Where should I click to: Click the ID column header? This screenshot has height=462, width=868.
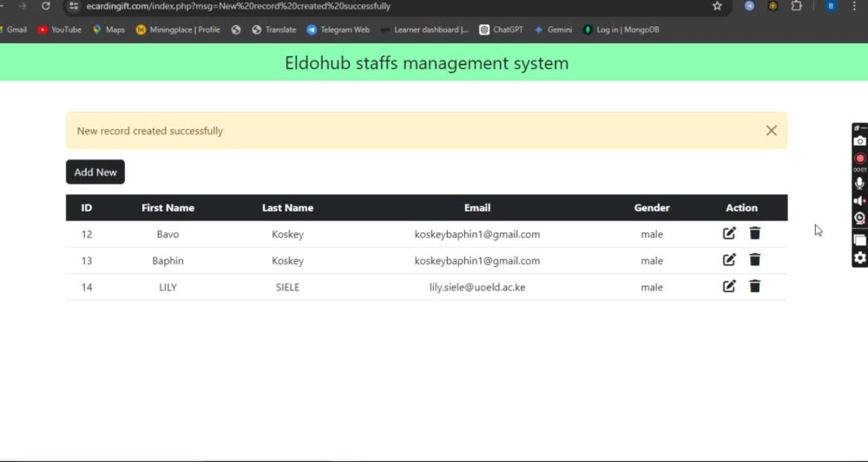click(x=86, y=208)
